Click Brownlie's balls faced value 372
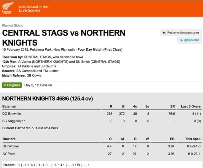 click(x=122, y=114)
